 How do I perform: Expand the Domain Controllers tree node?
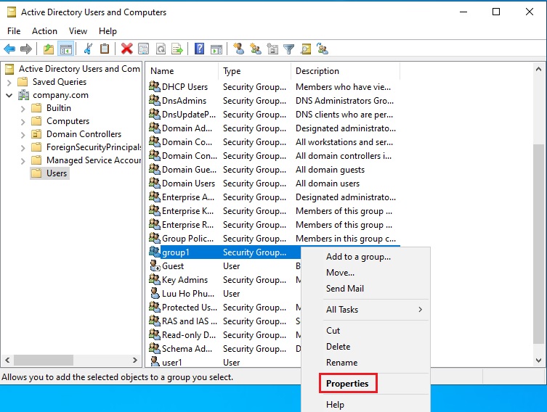(23, 134)
